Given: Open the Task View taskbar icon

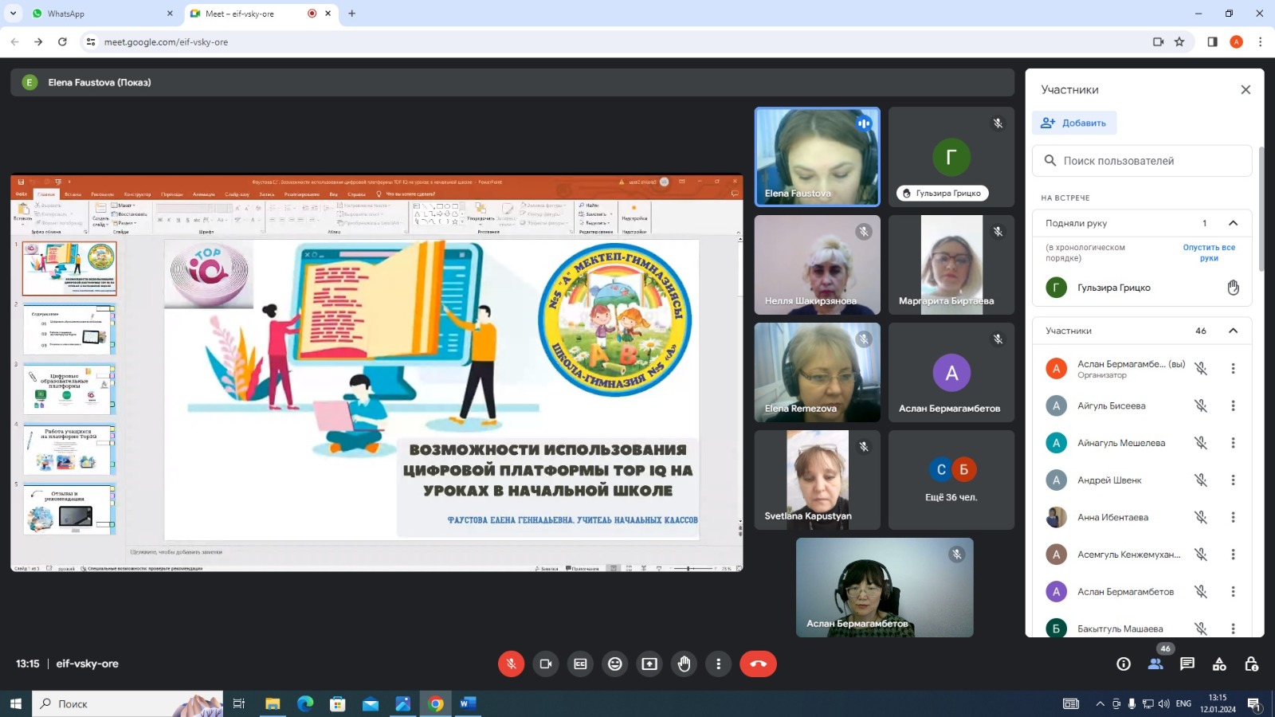Looking at the screenshot, I should click(238, 703).
